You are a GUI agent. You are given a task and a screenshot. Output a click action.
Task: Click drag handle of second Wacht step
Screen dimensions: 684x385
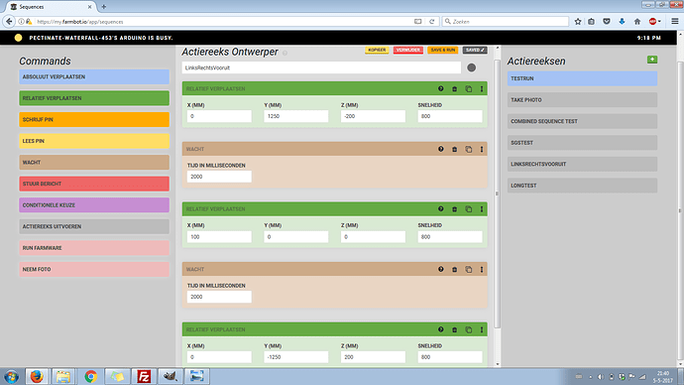tap(482, 269)
